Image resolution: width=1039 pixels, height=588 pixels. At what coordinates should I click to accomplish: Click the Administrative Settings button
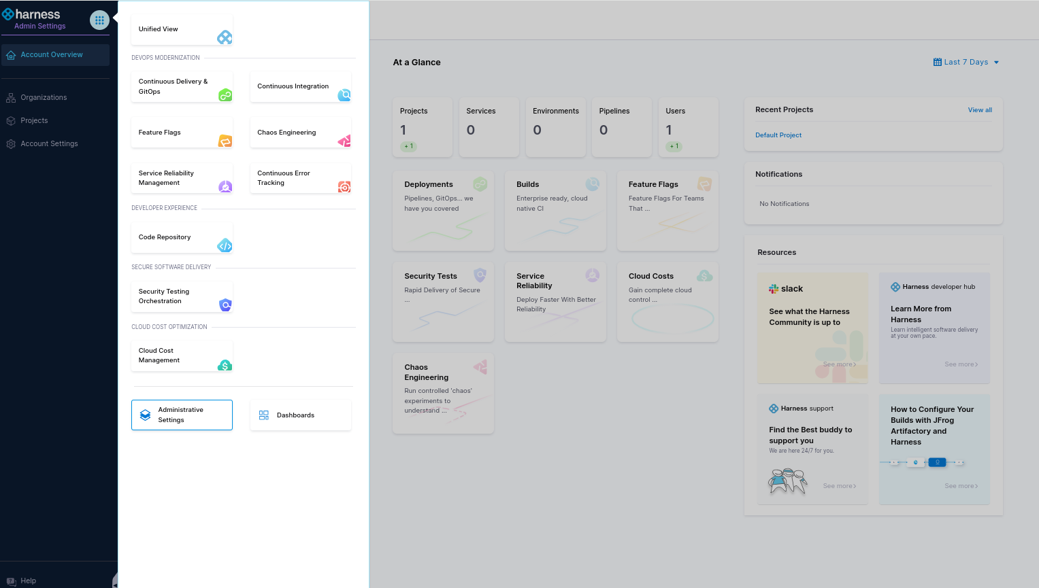(182, 415)
